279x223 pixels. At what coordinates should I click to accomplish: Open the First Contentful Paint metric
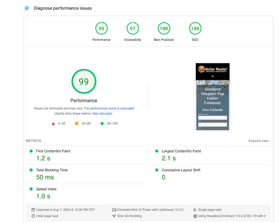coord(53,151)
